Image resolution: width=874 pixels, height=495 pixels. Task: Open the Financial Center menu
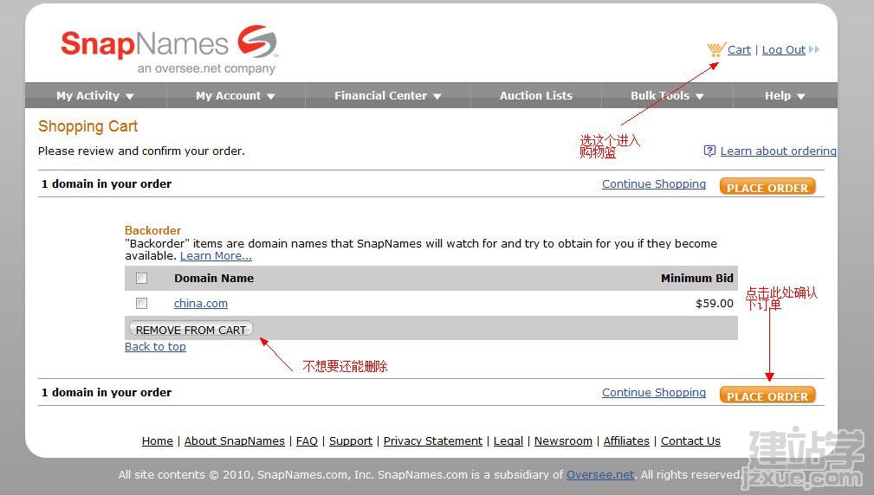(388, 96)
